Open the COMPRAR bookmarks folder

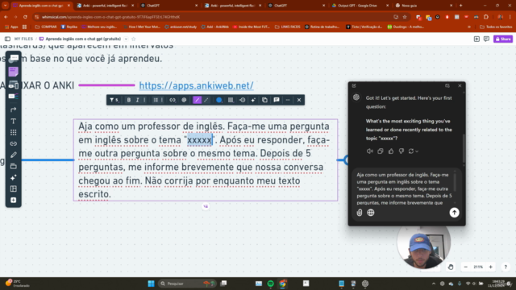coord(46,27)
